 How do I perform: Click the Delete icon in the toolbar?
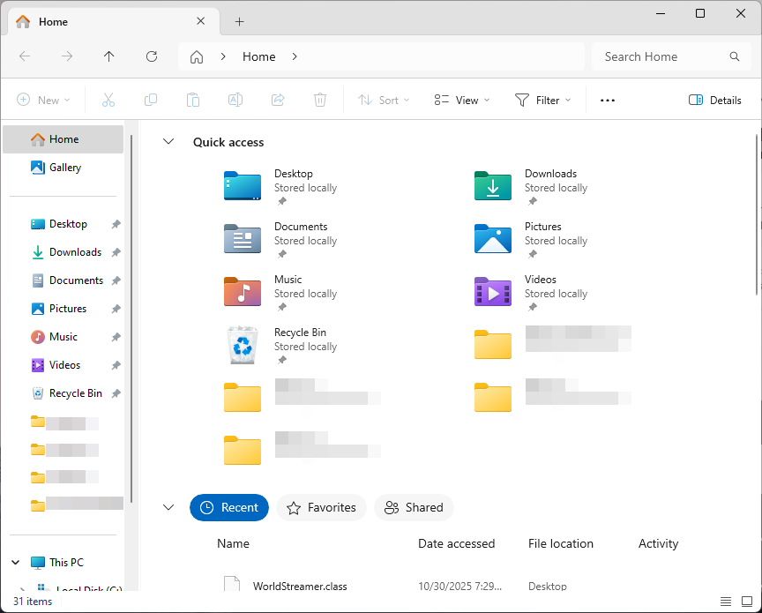coord(319,100)
